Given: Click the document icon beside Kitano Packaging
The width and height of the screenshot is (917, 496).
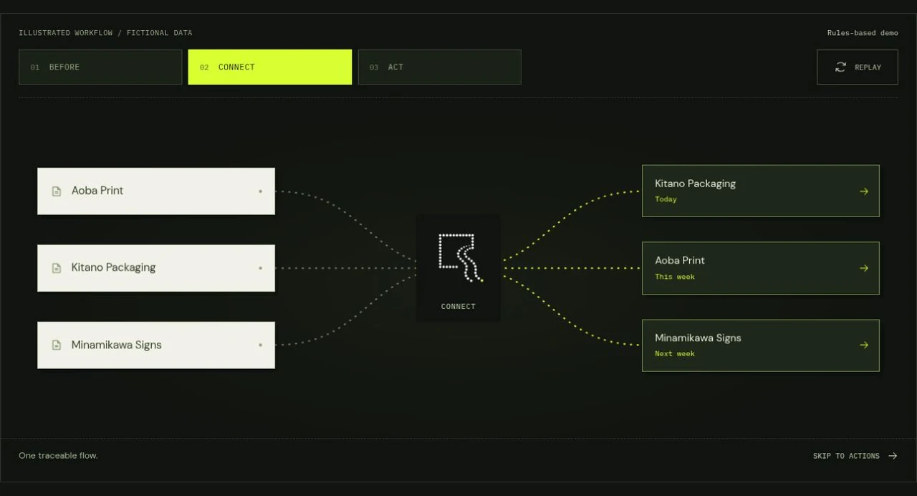Looking at the screenshot, I should (57, 268).
